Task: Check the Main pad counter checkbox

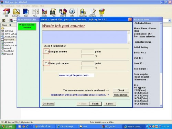Action: tap(46, 51)
